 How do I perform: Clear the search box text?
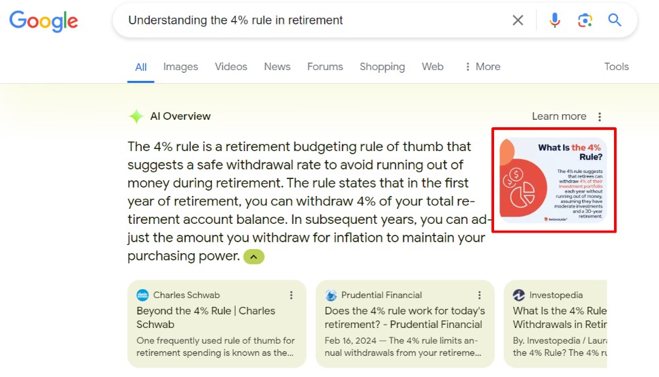tap(518, 20)
